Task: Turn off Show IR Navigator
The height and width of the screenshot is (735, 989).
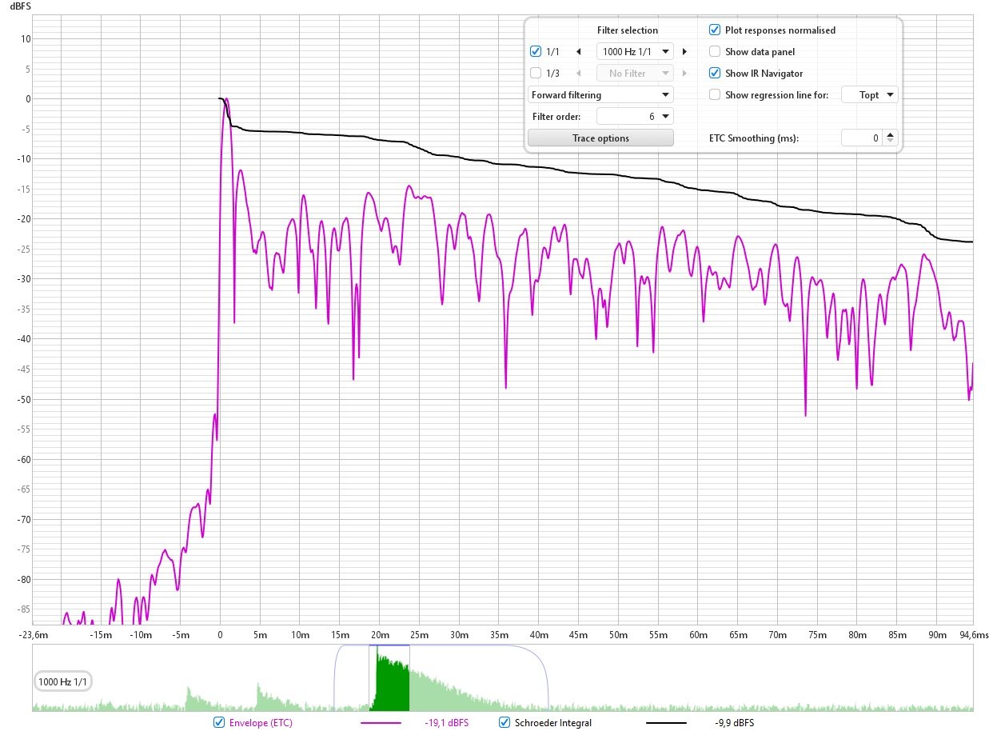Action: pos(715,74)
